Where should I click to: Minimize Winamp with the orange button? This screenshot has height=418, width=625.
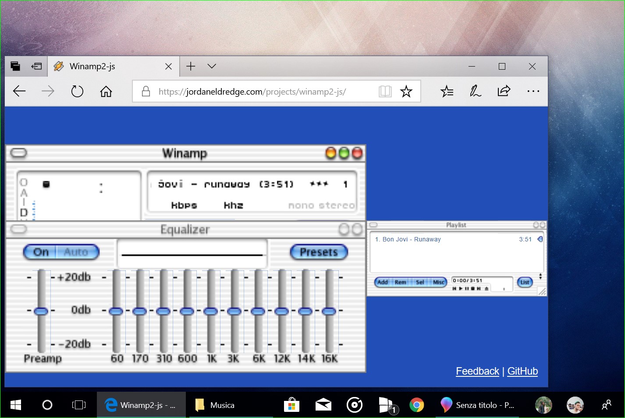pyautogui.click(x=331, y=153)
